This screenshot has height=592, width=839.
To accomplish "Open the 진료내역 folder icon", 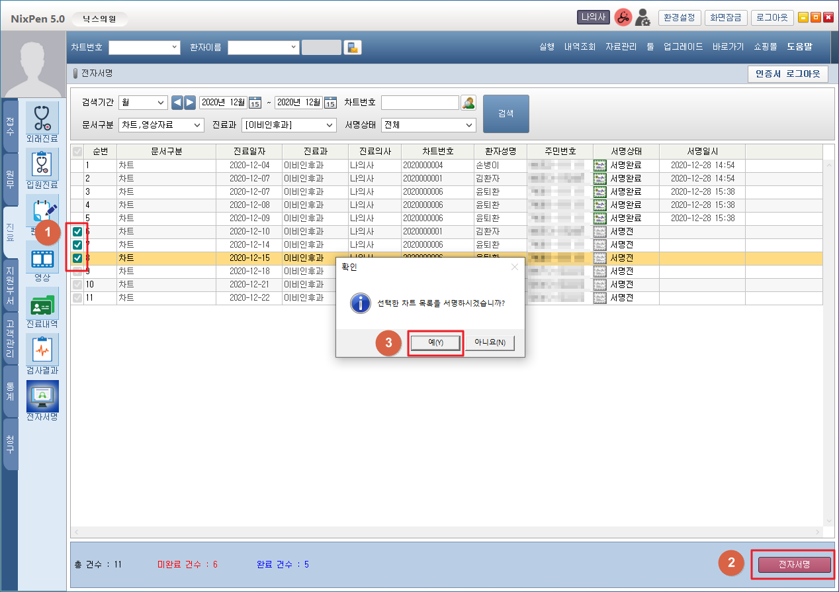I will point(42,303).
